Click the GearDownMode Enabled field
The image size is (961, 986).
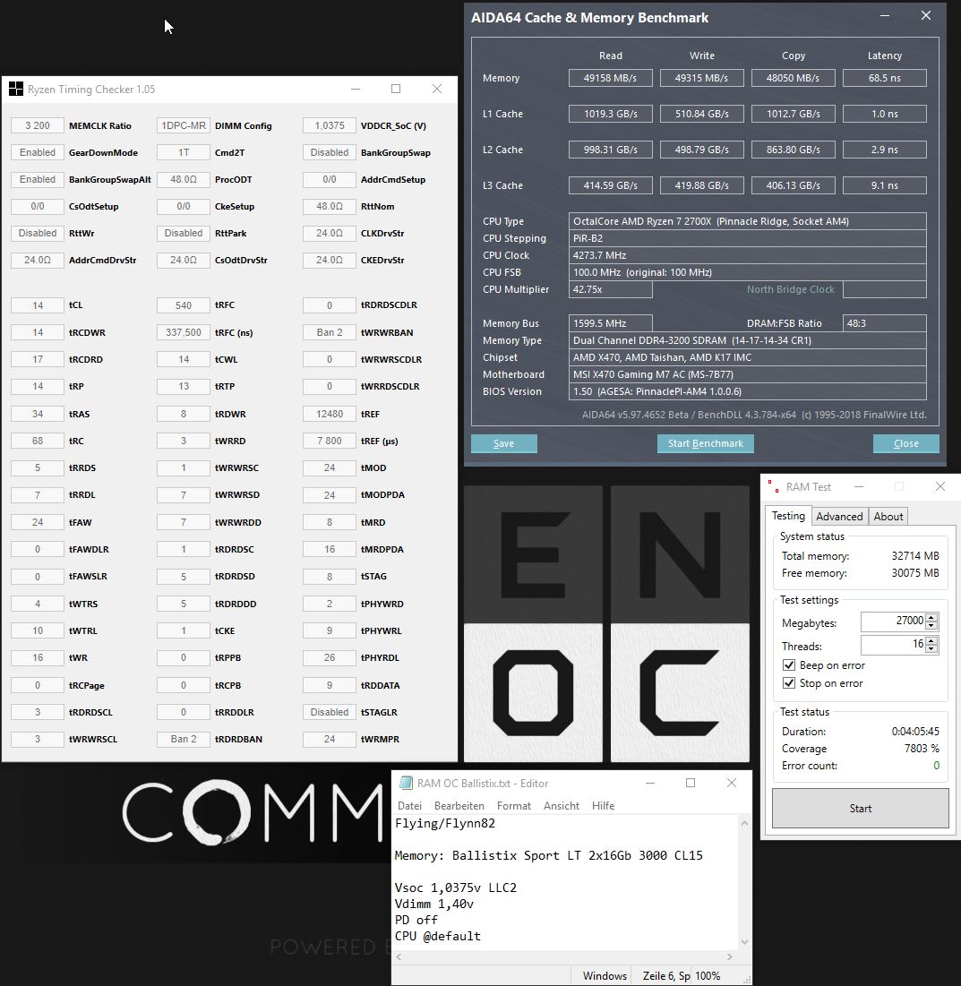pos(37,153)
